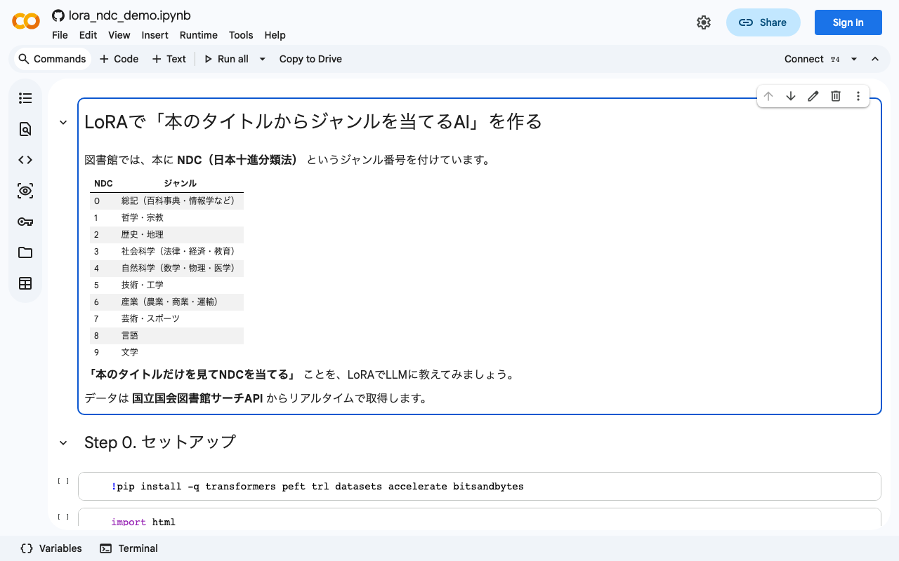Screen dimensions: 899x561
Task: Open the cell's more actions three-dot menu
Action: 858,96
